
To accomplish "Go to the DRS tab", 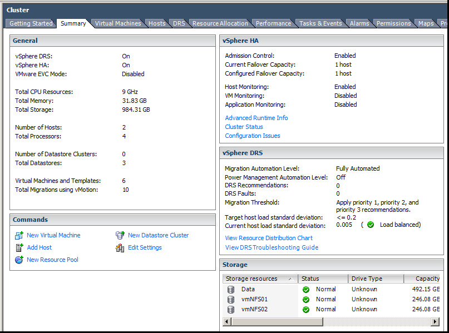I will pyautogui.click(x=179, y=23).
